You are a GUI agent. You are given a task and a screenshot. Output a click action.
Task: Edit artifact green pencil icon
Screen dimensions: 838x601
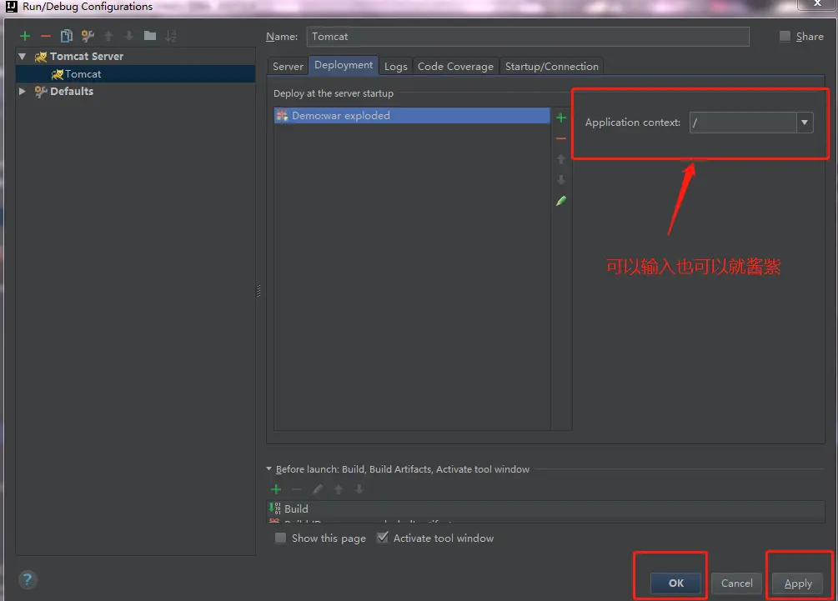[560, 201]
